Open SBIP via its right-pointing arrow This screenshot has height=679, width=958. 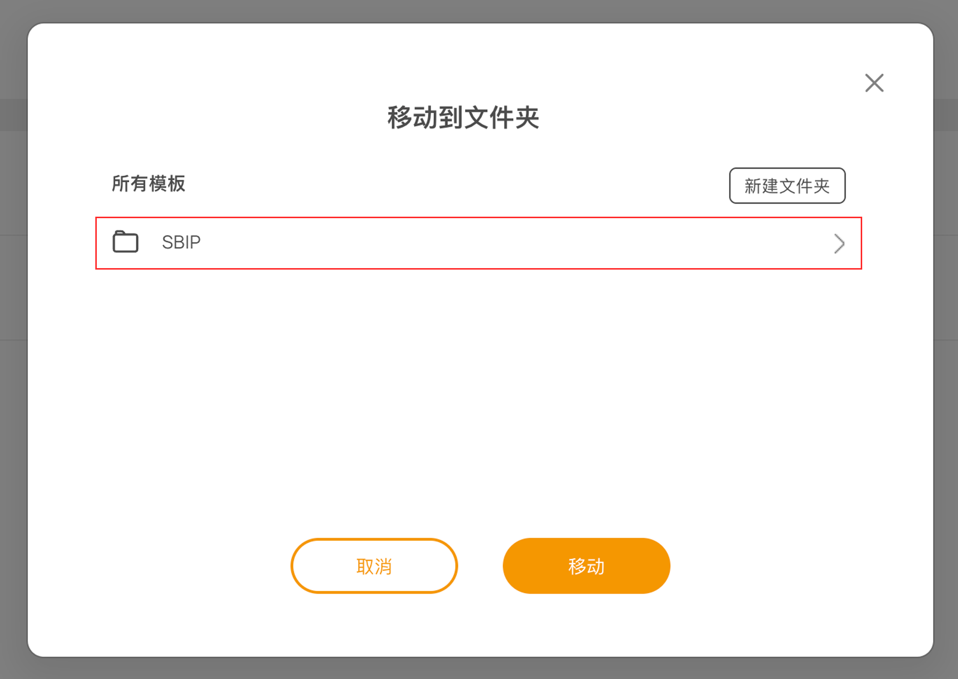pyautogui.click(x=839, y=244)
